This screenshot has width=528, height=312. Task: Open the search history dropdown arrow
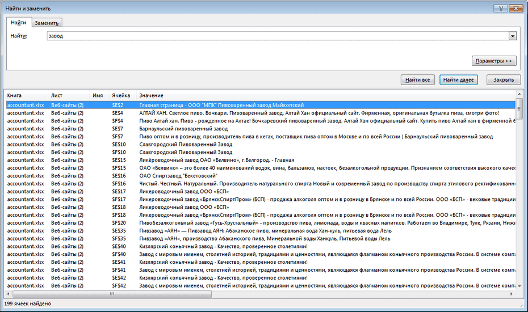pos(513,36)
